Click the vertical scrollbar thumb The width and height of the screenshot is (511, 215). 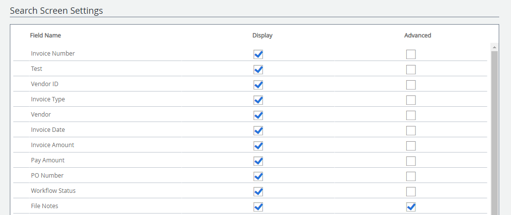click(x=494, y=133)
